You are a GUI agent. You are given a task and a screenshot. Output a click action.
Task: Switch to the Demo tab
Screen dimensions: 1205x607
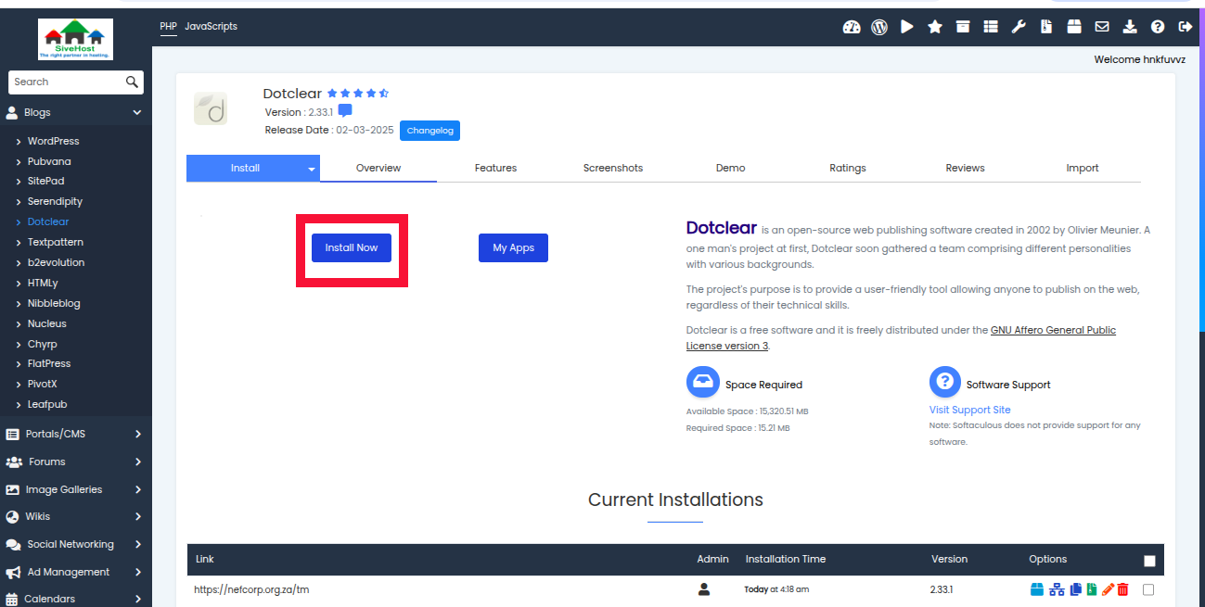[x=730, y=168]
